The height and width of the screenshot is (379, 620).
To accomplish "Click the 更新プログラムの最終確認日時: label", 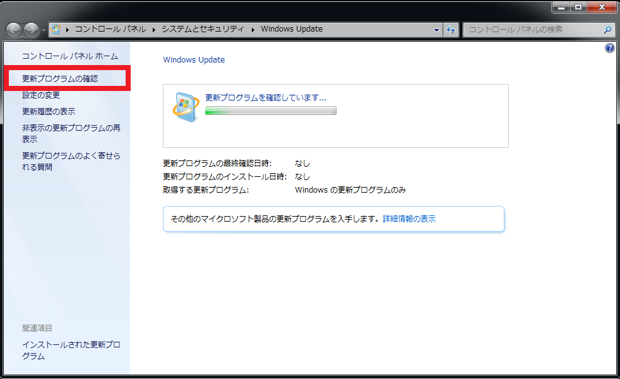I will 217,164.
